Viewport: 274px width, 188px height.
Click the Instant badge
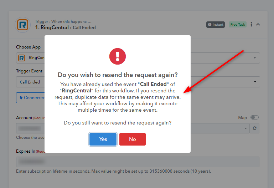[216, 25]
